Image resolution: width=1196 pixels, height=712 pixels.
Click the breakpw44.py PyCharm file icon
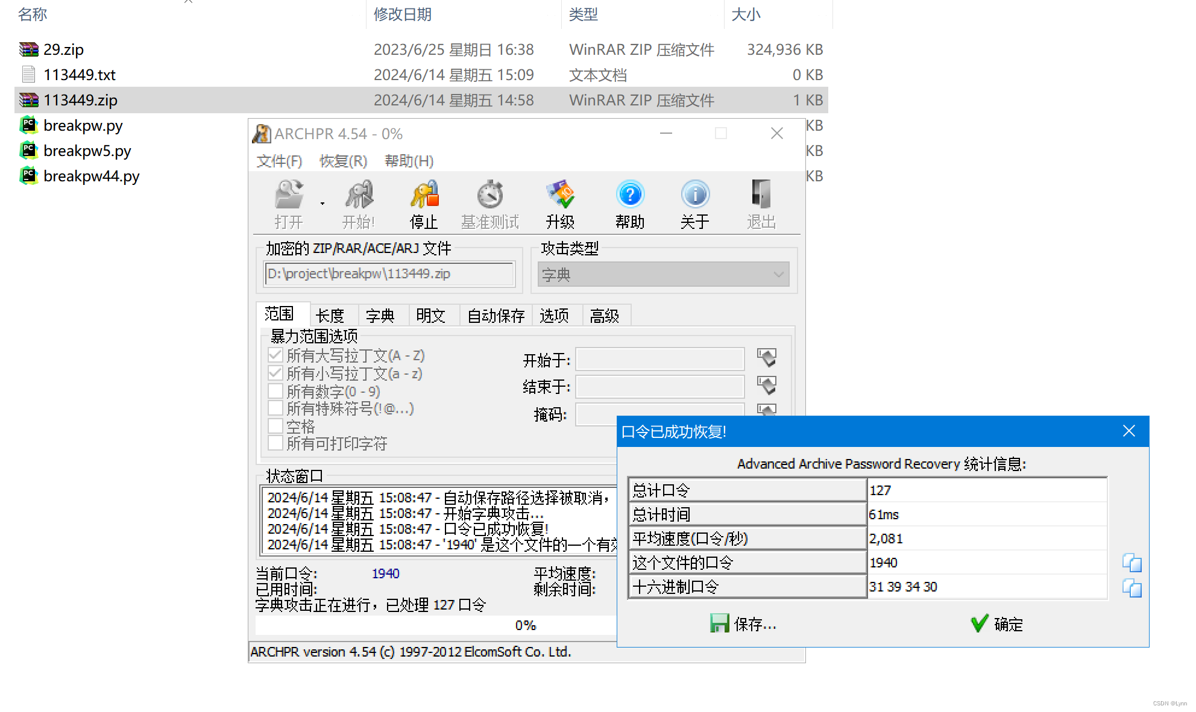[x=28, y=176]
